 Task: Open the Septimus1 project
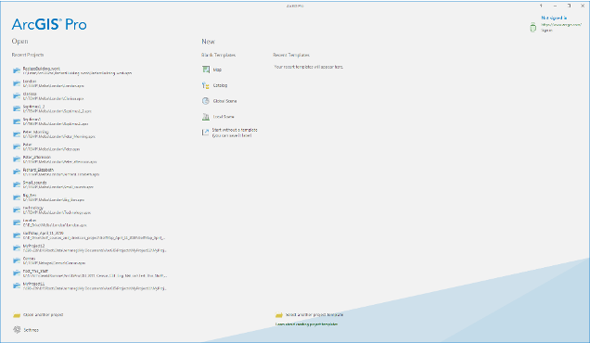tap(51, 121)
